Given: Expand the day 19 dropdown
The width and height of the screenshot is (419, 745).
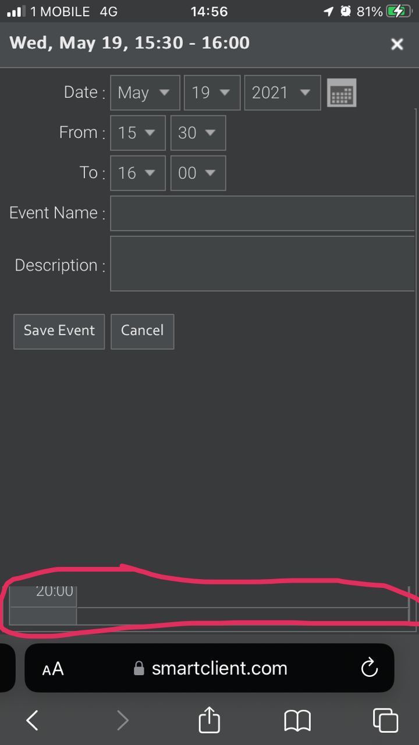Looking at the screenshot, I should [x=212, y=93].
